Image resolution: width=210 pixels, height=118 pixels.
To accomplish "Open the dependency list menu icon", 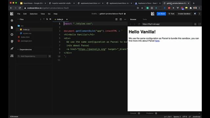I will (x=50, y=56).
